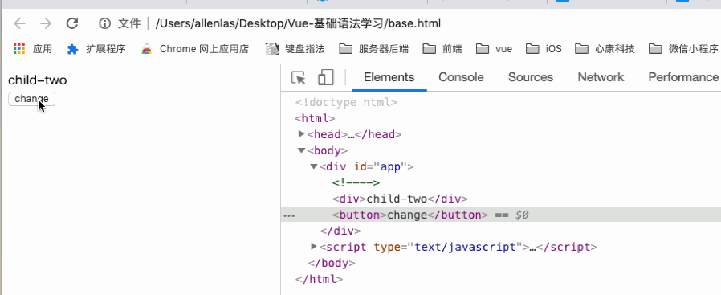
Task: Collapse the div id="app" node
Action: tap(314, 166)
